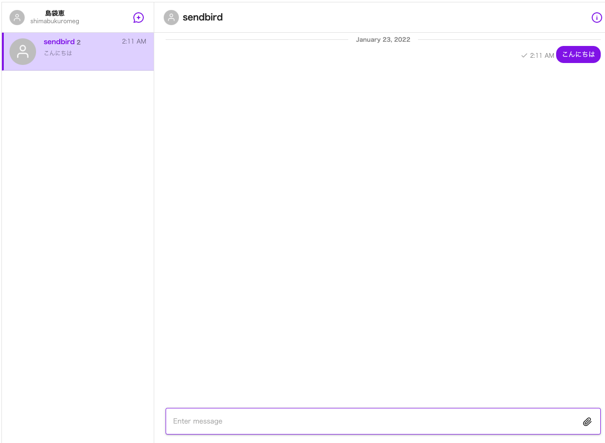Click the 島袋恵 nickname in the sidebar header

pos(55,13)
